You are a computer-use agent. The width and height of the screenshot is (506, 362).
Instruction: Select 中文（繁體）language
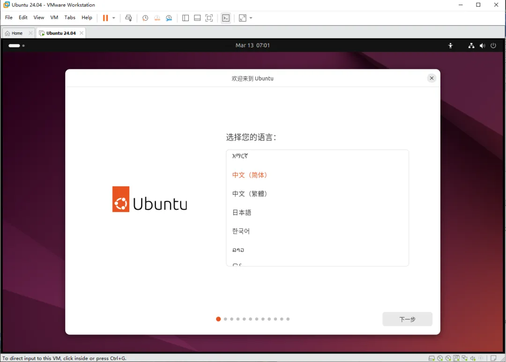[x=318, y=193]
